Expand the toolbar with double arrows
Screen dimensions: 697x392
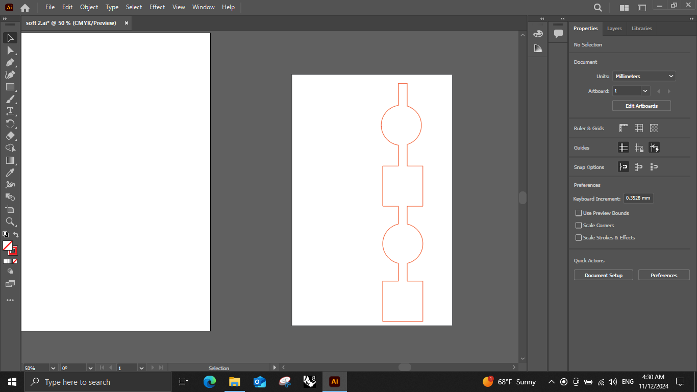coord(5,19)
